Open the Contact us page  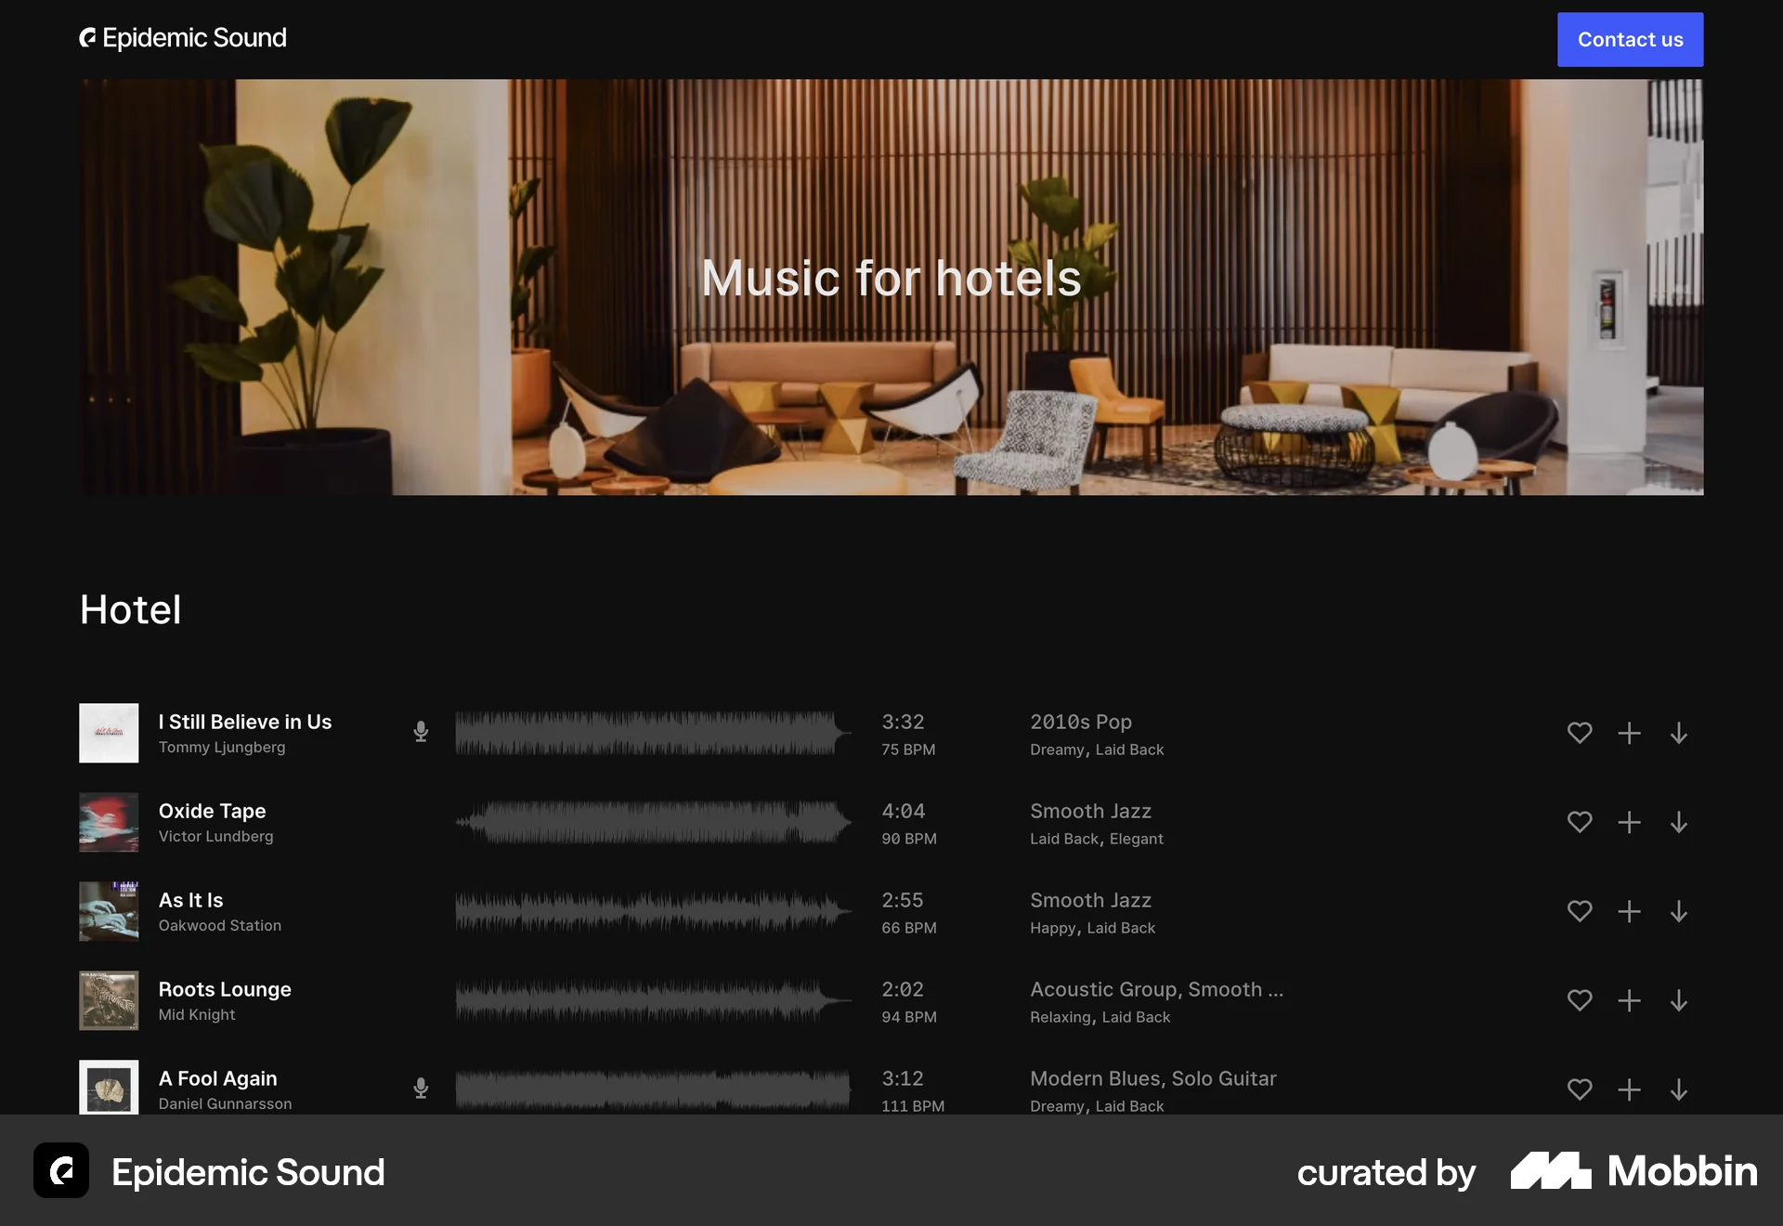point(1630,39)
